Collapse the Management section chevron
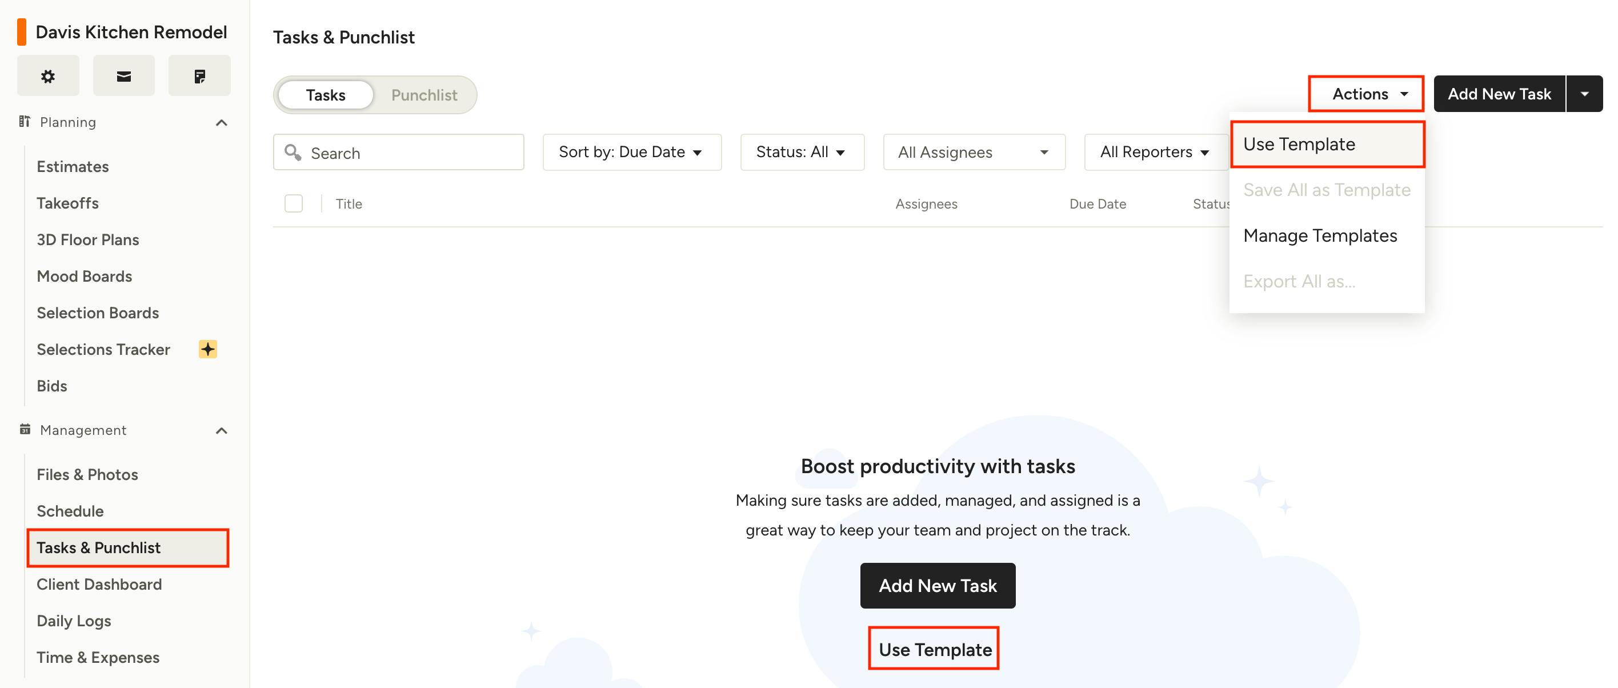 tap(221, 430)
